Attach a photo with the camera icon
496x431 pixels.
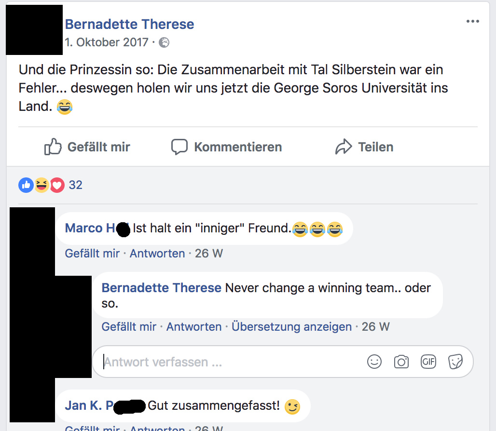pyautogui.click(x=401, y=362)
